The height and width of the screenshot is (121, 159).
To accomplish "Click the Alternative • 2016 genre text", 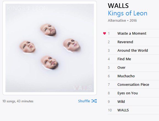I will point(122,20).
